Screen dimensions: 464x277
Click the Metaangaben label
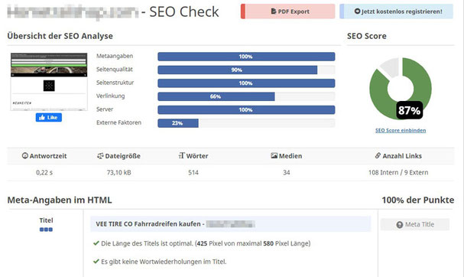[115, 56]
